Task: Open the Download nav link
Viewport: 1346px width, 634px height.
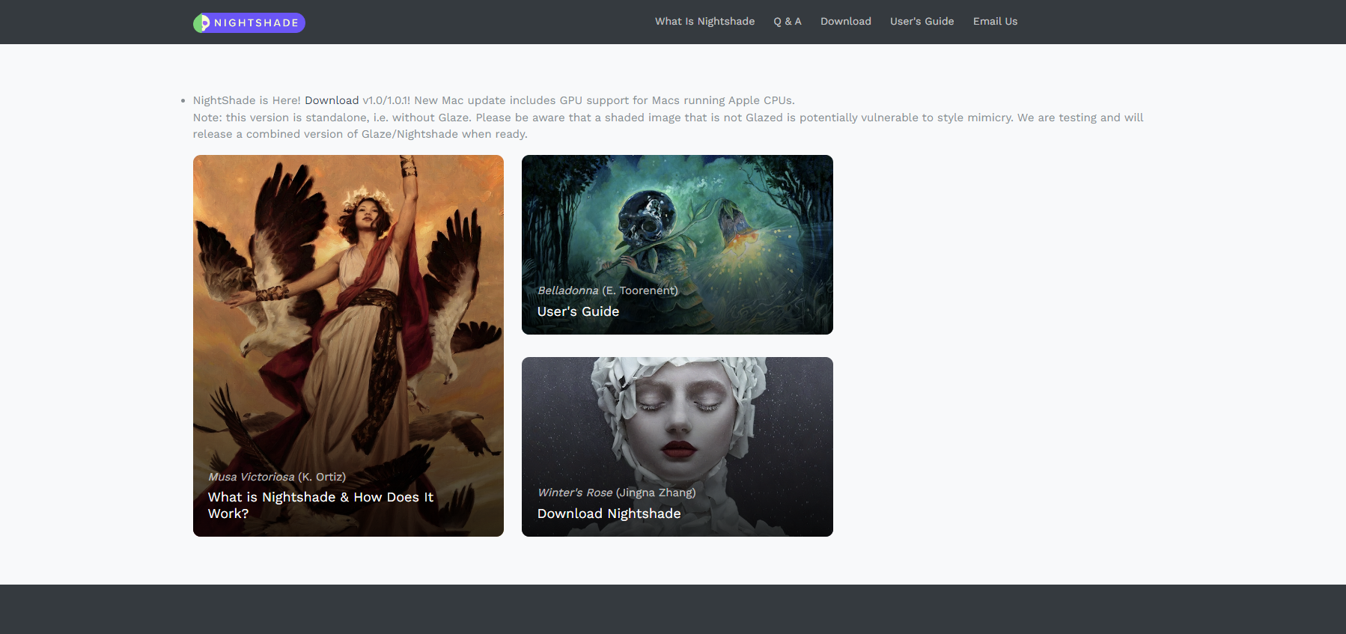Action: coord(846,22)
